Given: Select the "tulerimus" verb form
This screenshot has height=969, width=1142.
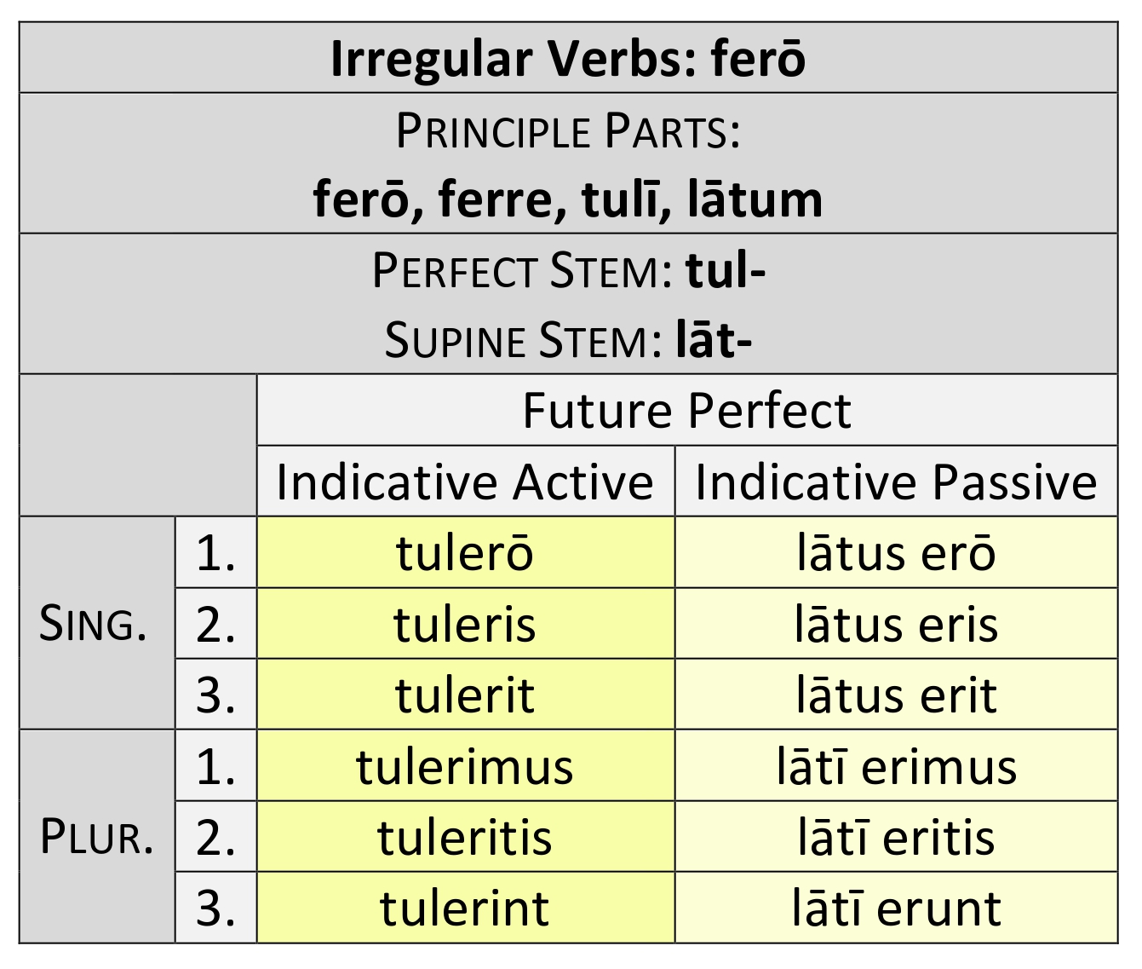Looking at the screenshot, I should [465, 766].
